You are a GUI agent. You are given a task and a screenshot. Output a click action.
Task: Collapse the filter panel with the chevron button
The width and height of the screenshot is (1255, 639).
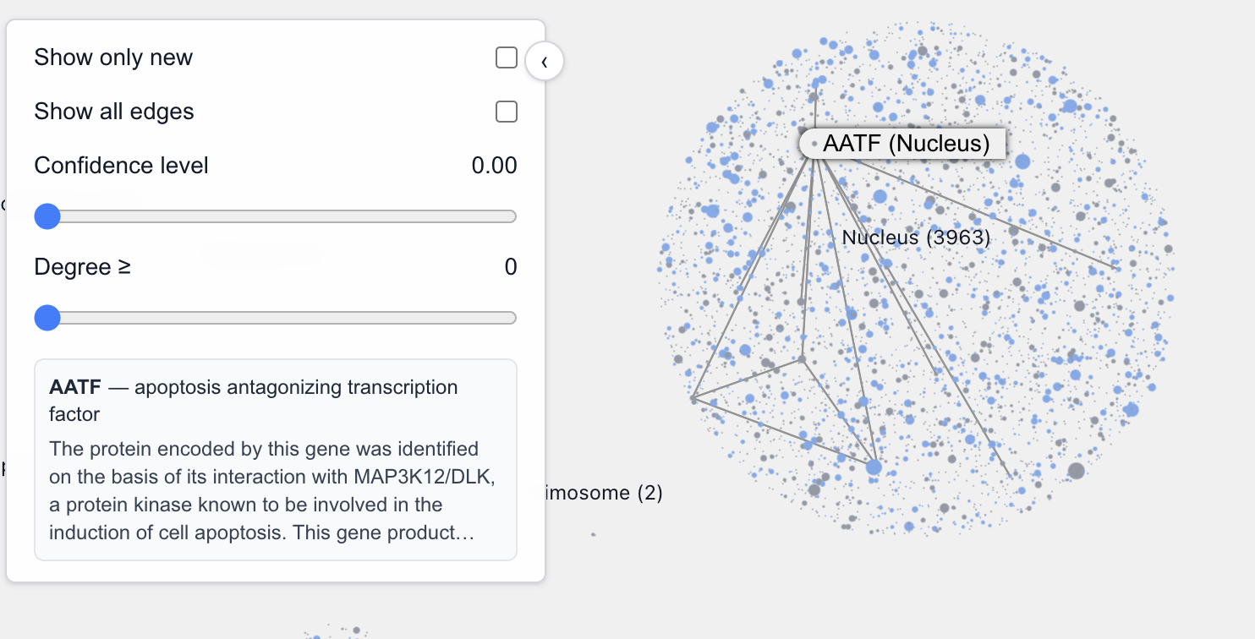(x=545, y=62)
